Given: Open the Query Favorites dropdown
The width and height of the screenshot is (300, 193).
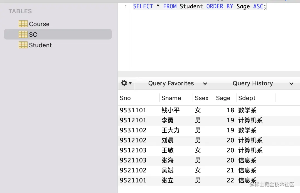Looking at the screenshot, I should tap(178, 83).
